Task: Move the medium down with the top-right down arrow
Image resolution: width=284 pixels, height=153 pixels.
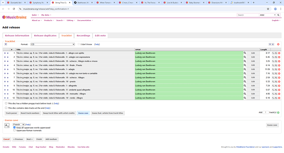Action: [x=270, y=44]
